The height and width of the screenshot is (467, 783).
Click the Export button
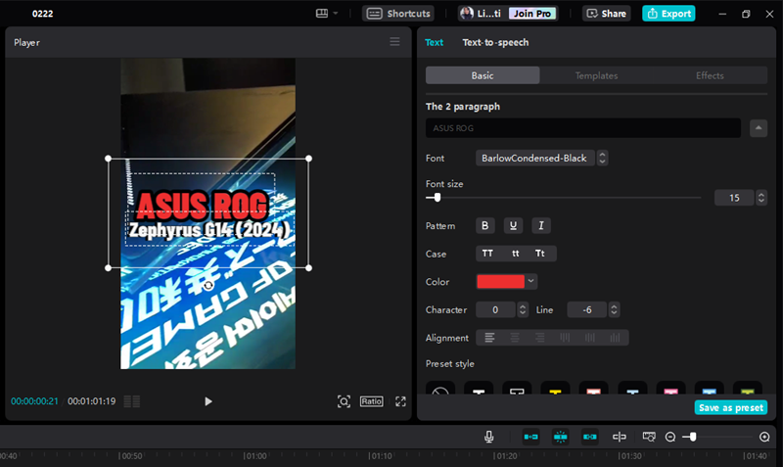668,14
